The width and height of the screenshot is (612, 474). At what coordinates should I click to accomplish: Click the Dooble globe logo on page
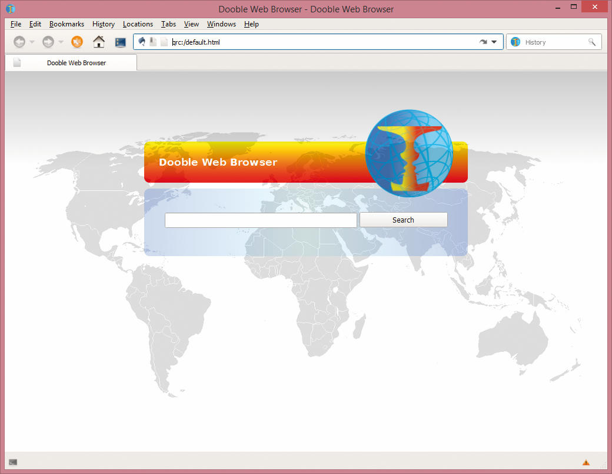(408, 153)
